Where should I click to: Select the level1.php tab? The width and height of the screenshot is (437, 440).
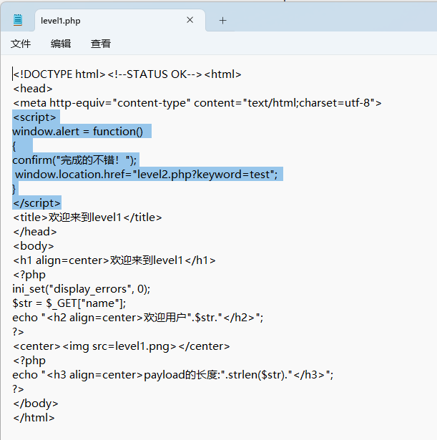click(x=120, y=21)
